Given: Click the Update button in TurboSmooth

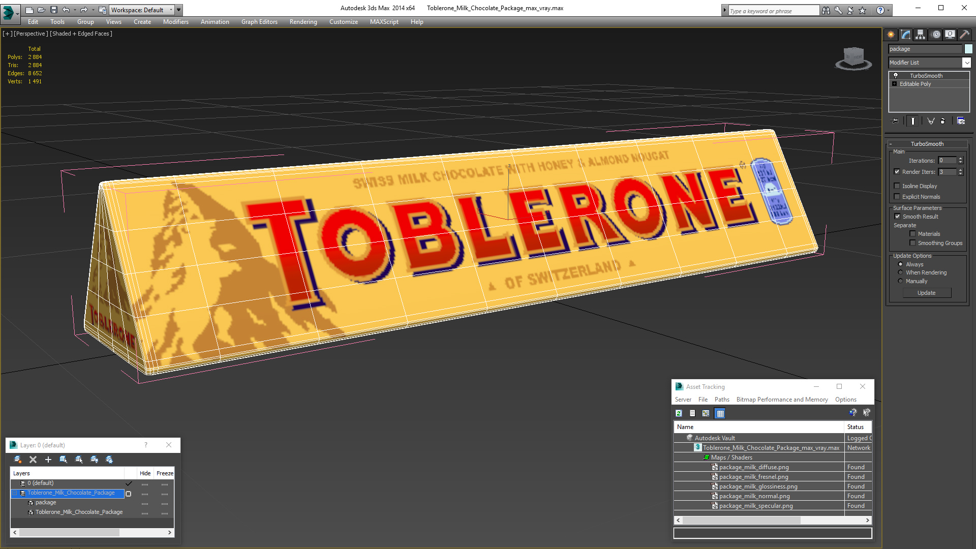Looking at the screenshot, I should point(927,293).
